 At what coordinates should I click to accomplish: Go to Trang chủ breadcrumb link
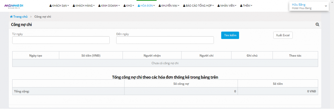20,17
